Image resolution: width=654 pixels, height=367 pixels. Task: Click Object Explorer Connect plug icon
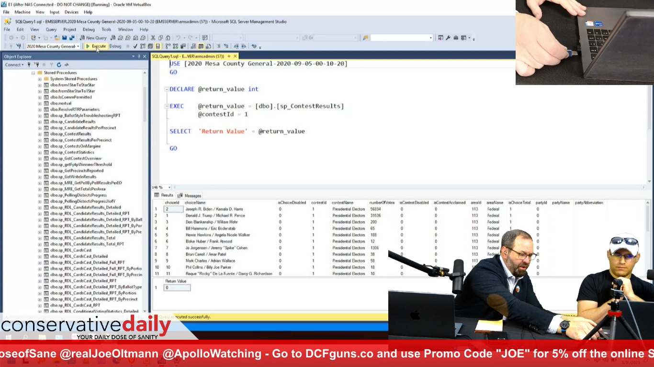pyautogui.click(x=29, y=65)
